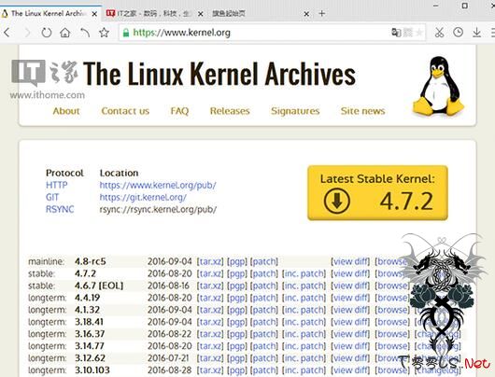
Task: Click the GIT protocol link
Action: click(52, 197)
